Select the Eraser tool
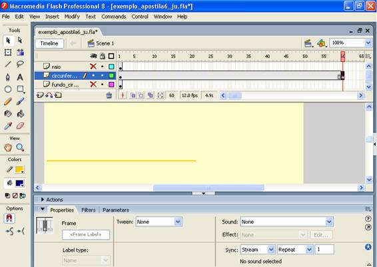The height and width of the screenshot is (267, 377). [20, 126]
